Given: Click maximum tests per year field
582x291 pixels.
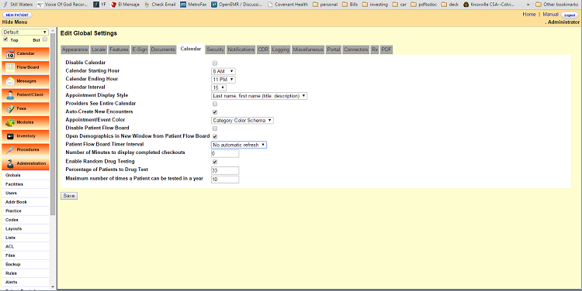Looking at the screenshot, I should (225, 180).
